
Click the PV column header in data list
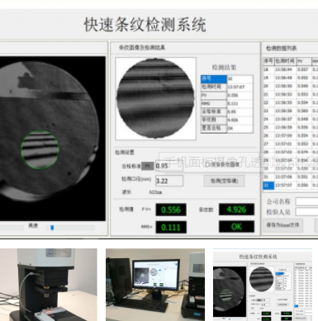[x=304, y=61]
